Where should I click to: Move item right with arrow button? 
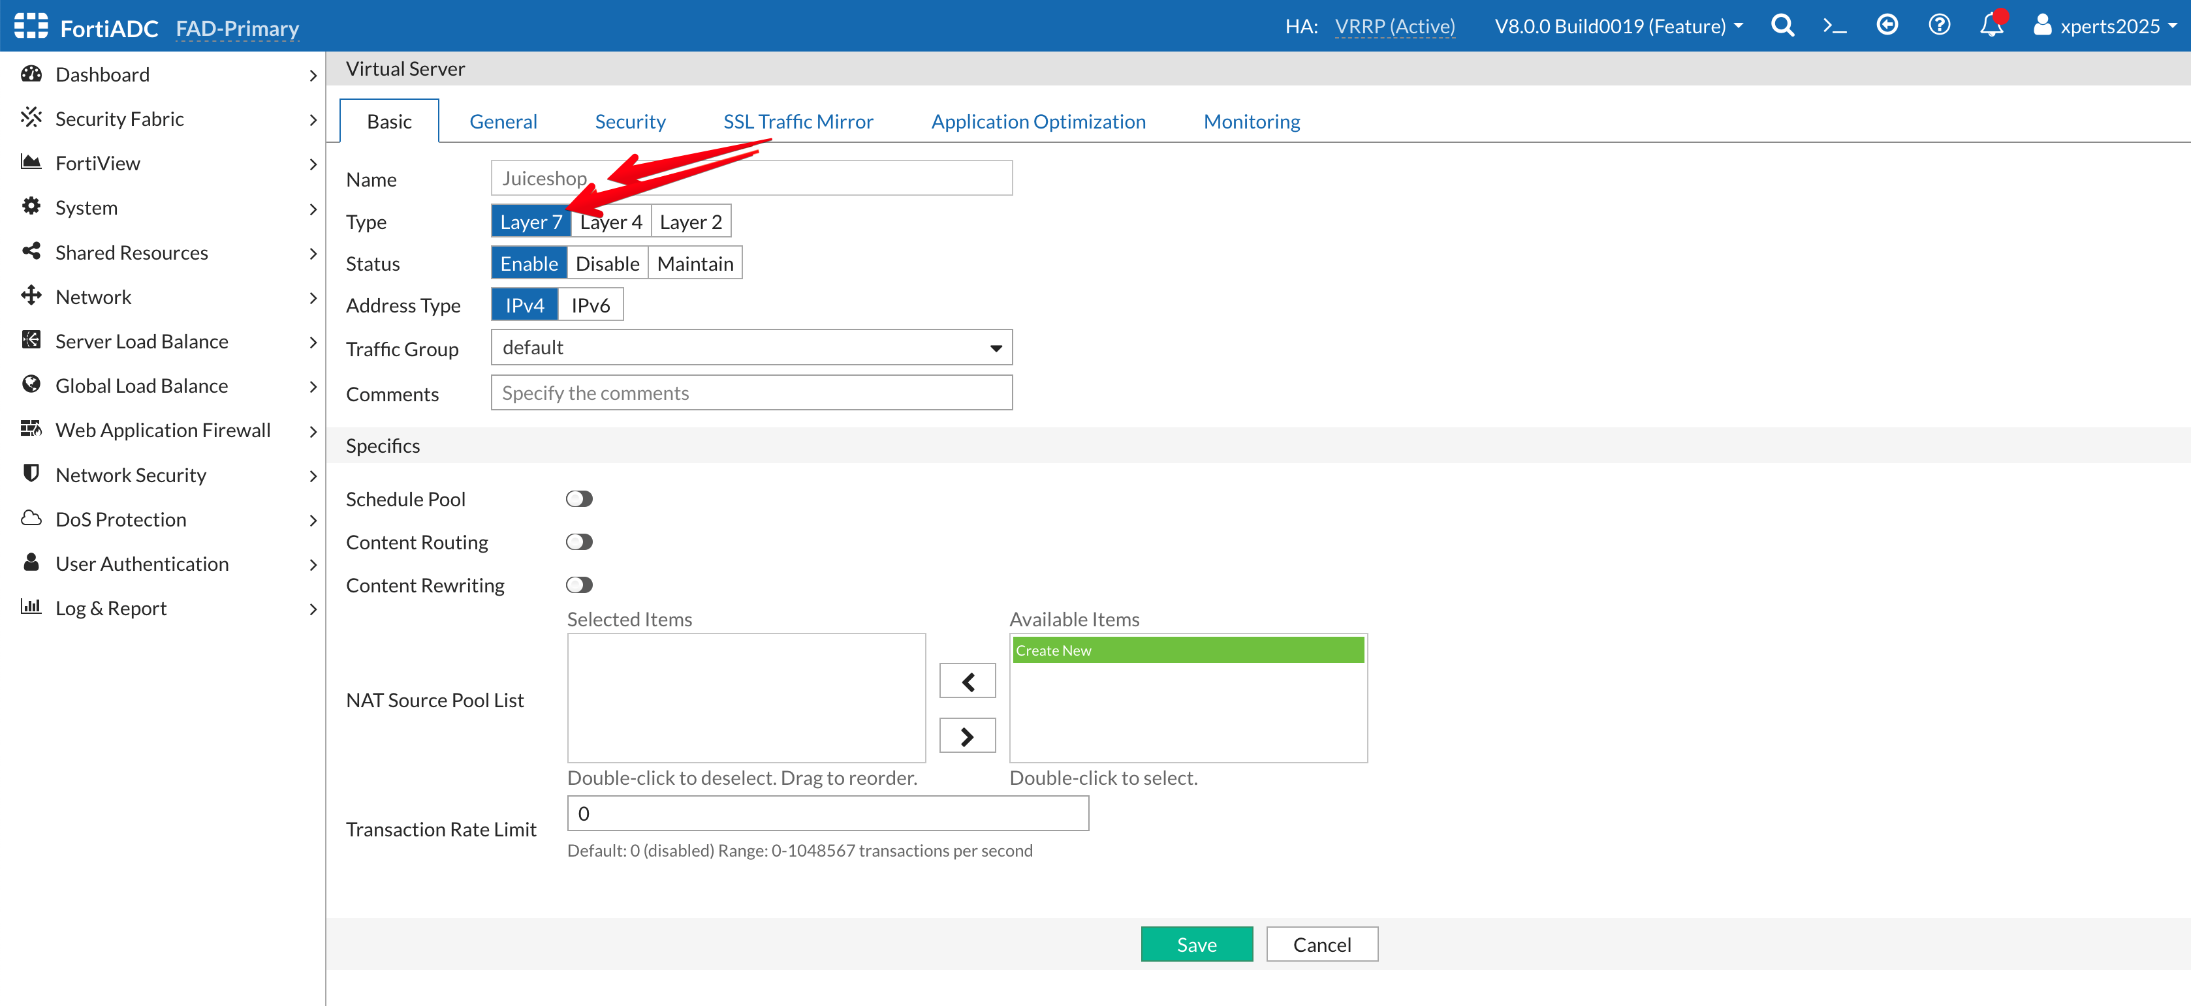(967, 736)
